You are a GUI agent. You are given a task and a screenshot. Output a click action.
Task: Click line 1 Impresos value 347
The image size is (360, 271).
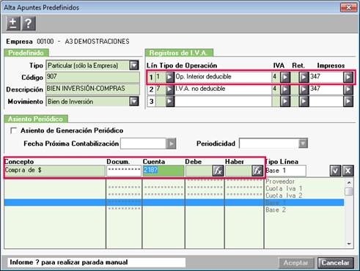315,77
